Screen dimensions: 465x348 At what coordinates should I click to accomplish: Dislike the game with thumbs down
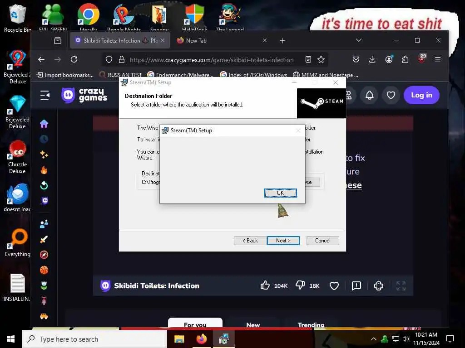point(300,285)
